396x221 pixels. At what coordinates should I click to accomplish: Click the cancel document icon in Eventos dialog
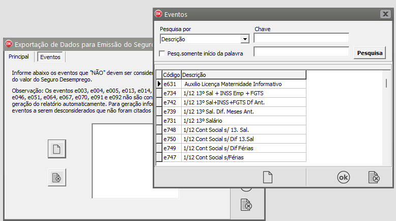tap(374, 177)
